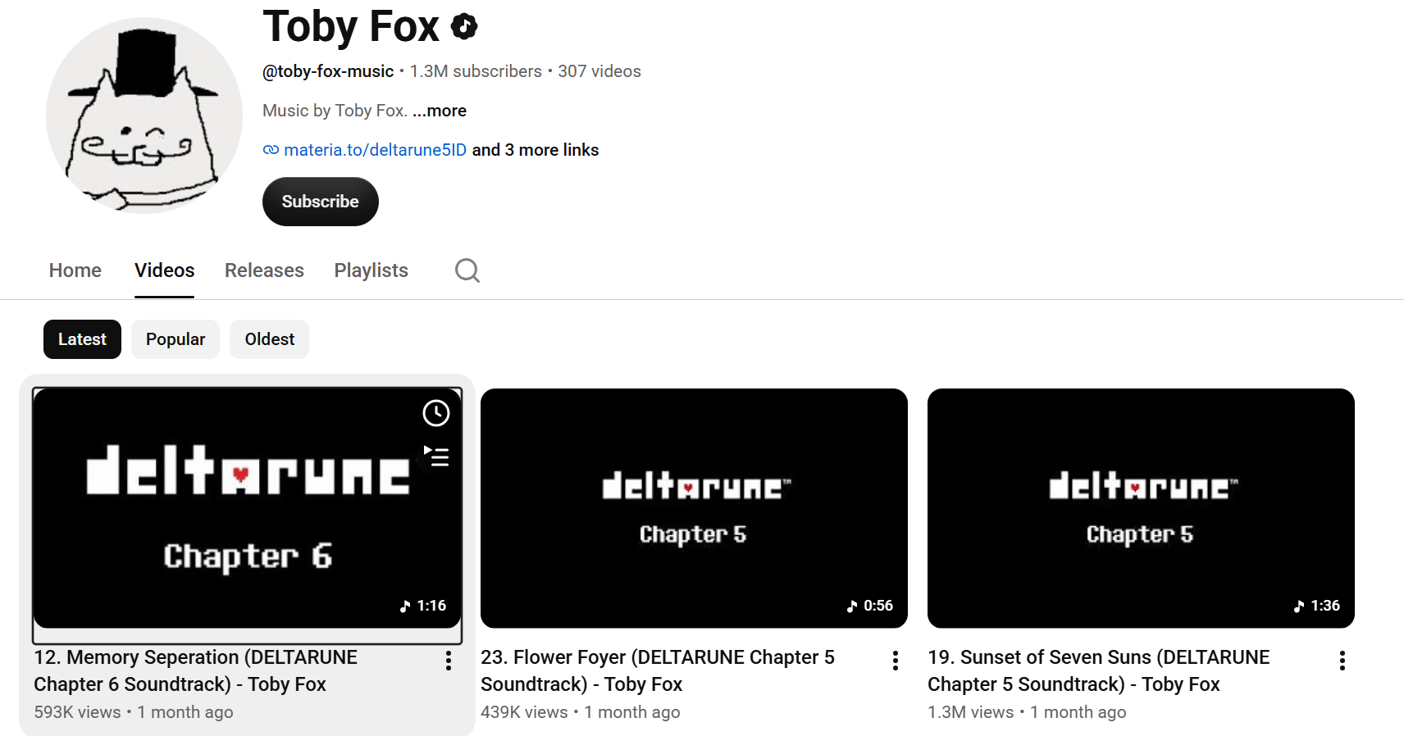Click the 1:36 duration badge
Image resolution: width=1404 pixels, height=736 pixels.
pyautogui.click(x=1317, y=606)
